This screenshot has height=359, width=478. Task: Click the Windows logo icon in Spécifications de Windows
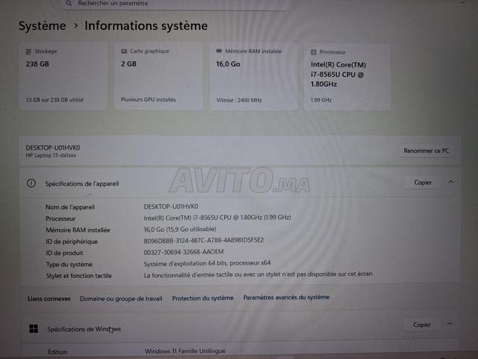point(34,329)
